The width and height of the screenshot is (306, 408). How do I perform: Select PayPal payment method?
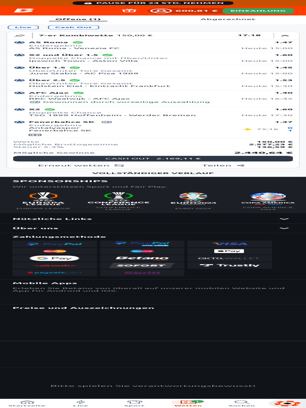tap(55, 244)
